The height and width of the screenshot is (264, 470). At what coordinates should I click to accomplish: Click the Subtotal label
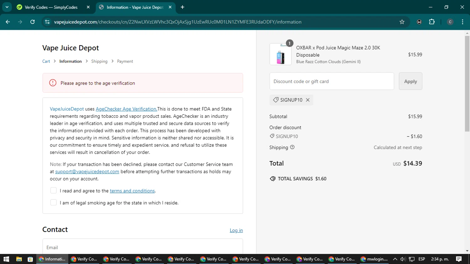click(278, 116)
